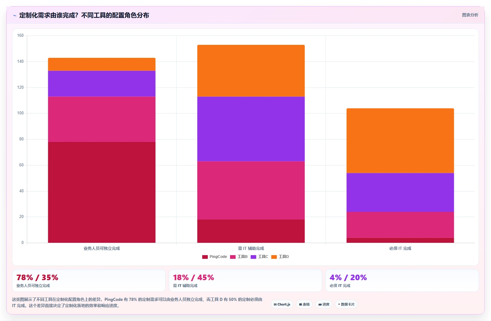The height and width of the screenshot is (321, 491).
Task: Click the 图表分析 label in the header
Action: [x=470, y=15]
